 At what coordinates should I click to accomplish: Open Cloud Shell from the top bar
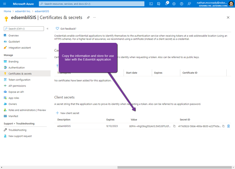(151, 4)
